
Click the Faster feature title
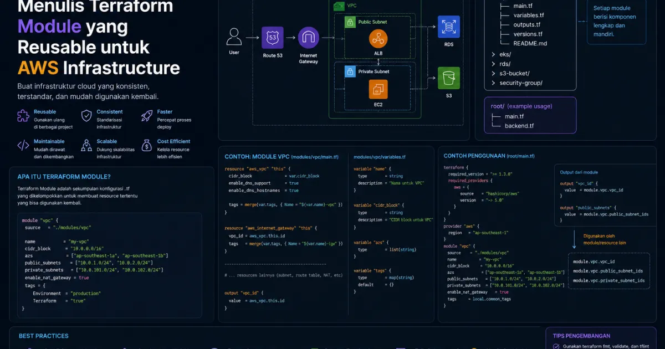click(x=165, y=112)
